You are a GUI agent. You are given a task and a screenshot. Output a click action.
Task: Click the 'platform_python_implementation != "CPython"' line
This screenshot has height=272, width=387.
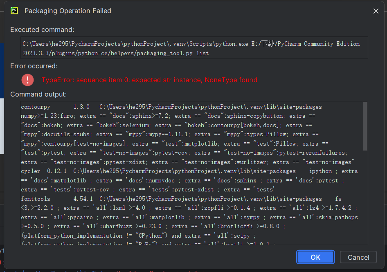click(138, 236)
